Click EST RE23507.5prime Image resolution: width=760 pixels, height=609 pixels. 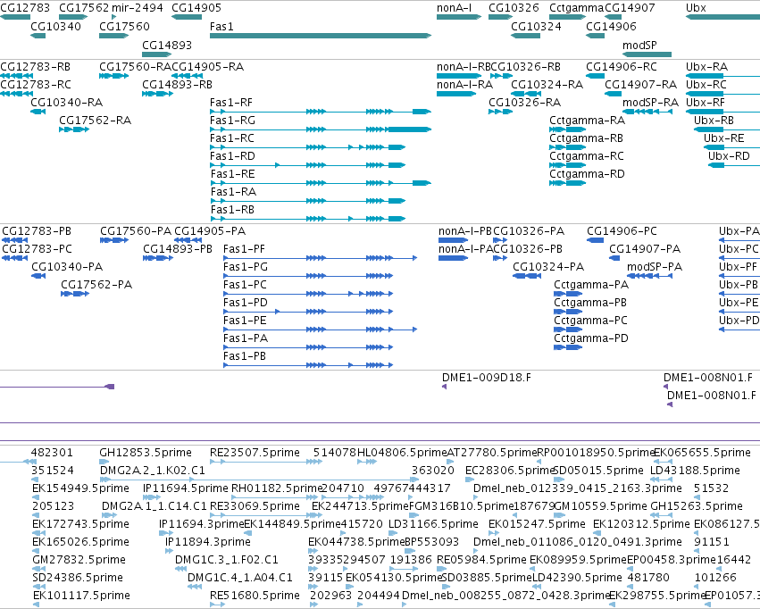(x=255, y=453)
